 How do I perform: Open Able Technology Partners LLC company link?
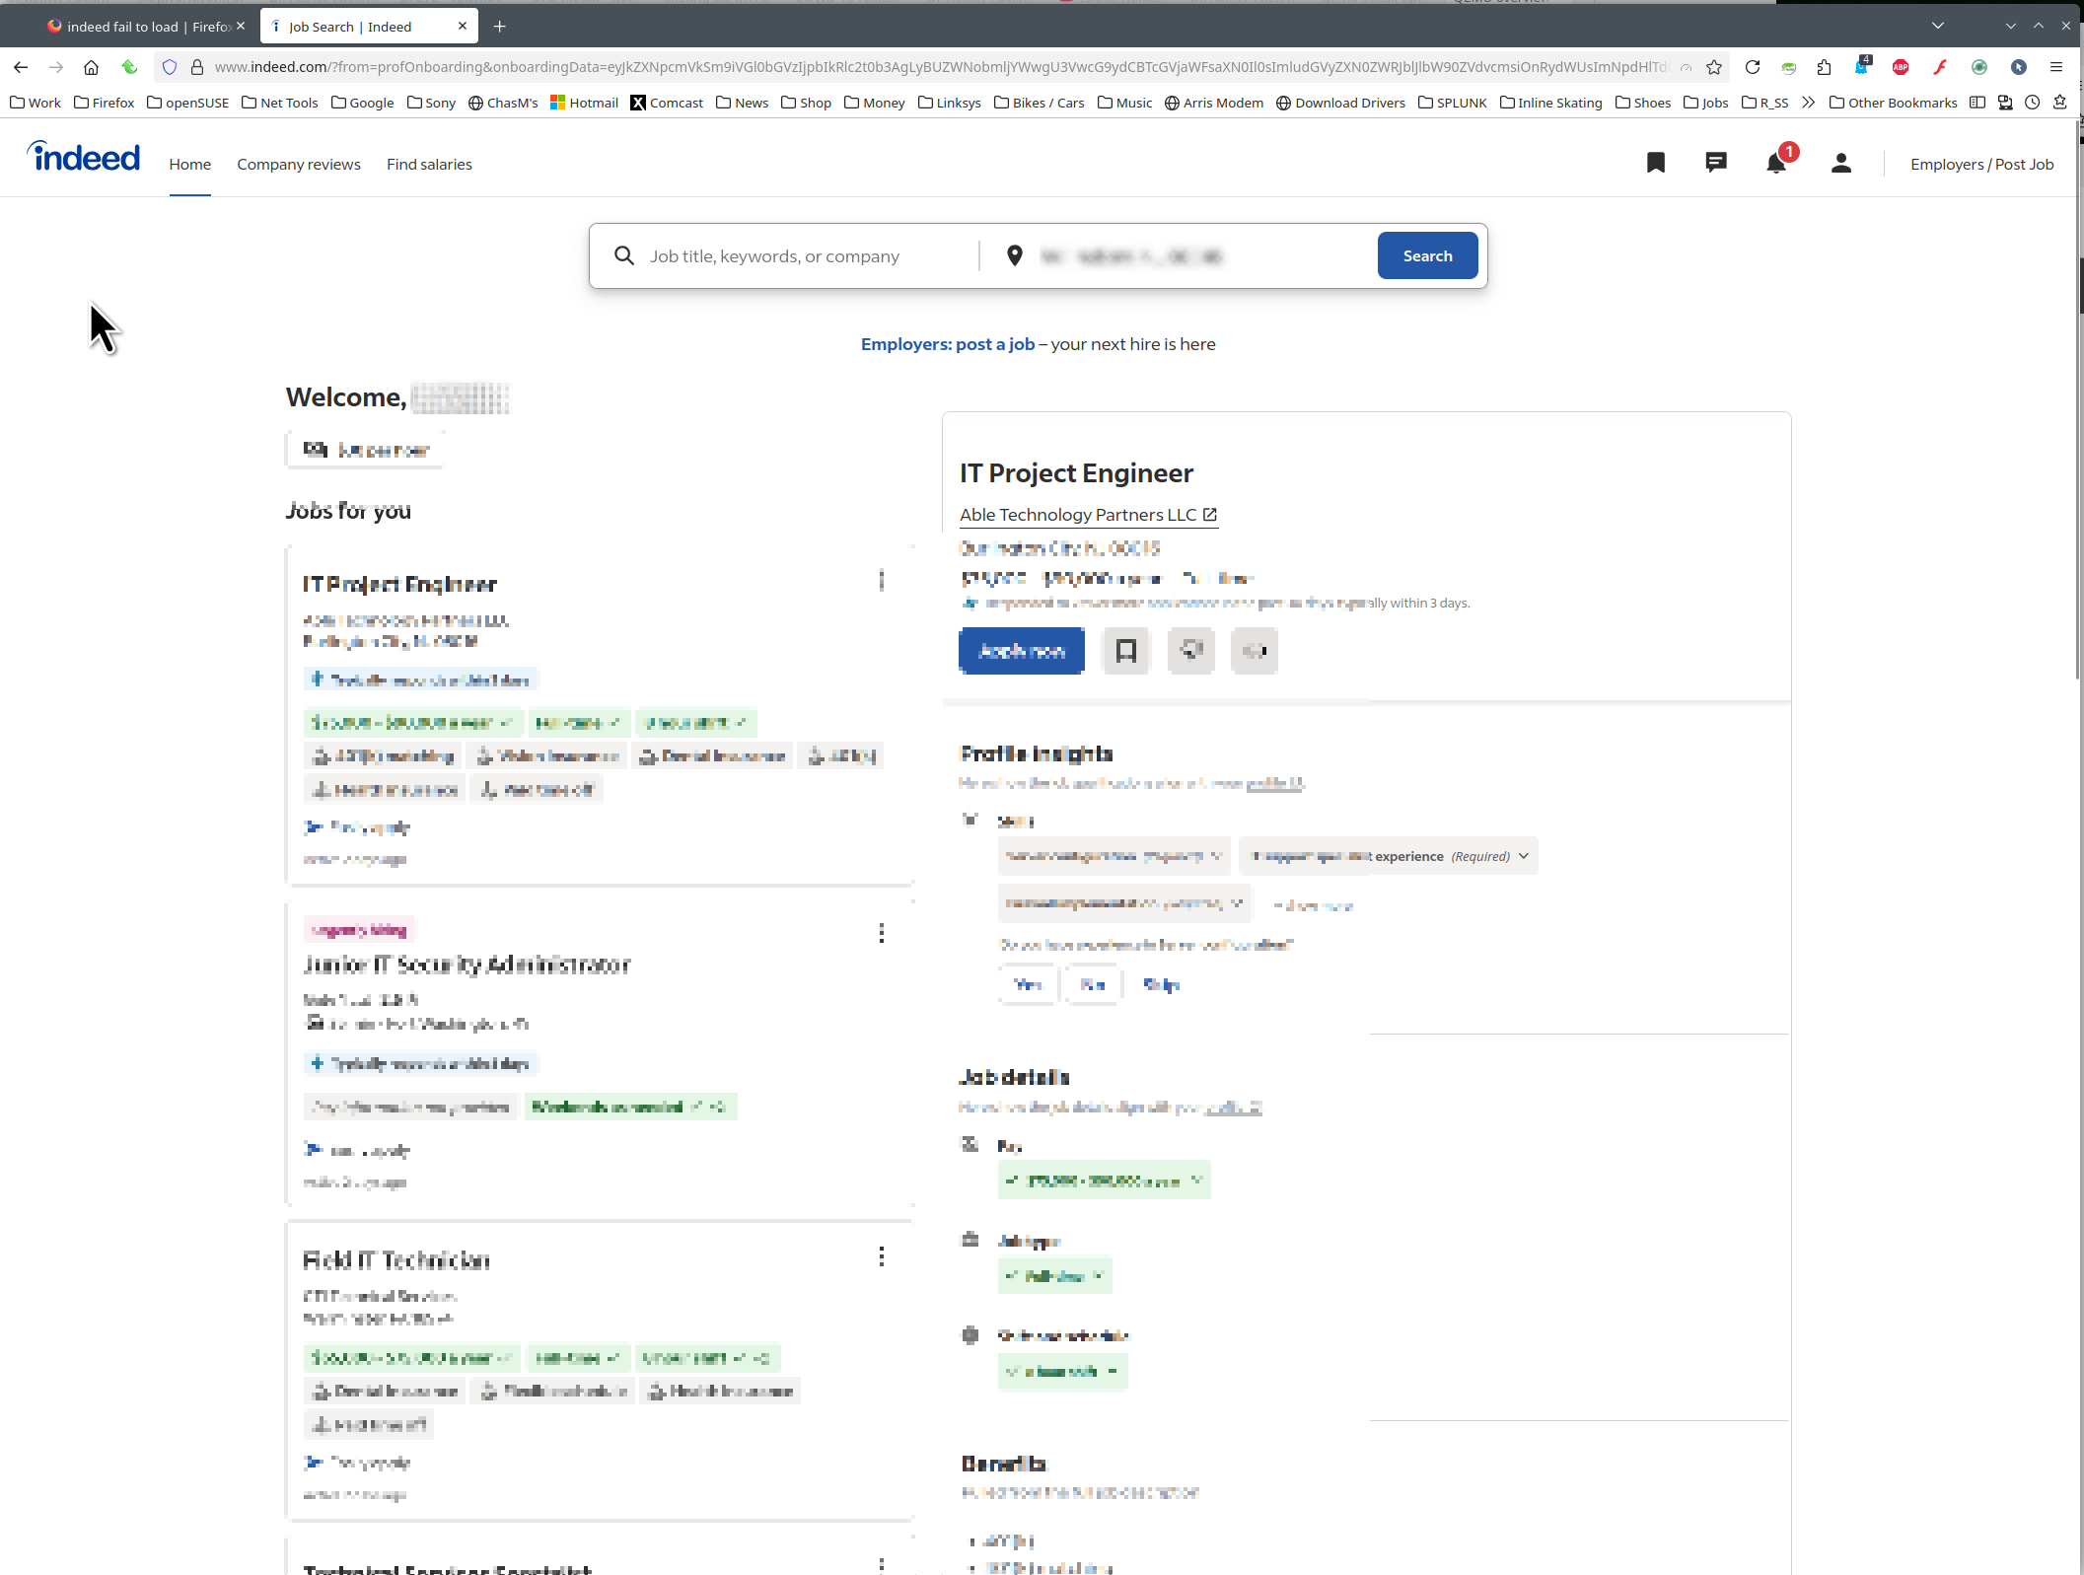pyautogui.click(x=1088, y=515)
